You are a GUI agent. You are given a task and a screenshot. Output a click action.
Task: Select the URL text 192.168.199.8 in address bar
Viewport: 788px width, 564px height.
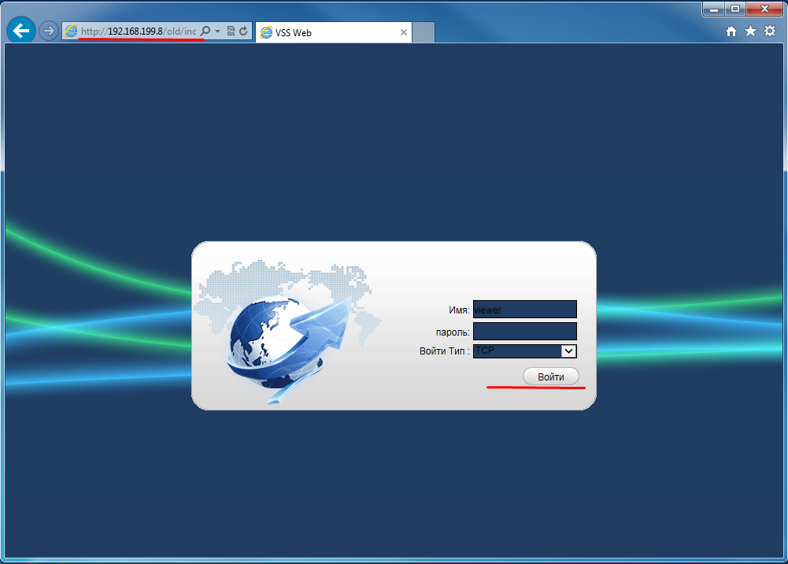pyautogui.click(x=135, y=32)
